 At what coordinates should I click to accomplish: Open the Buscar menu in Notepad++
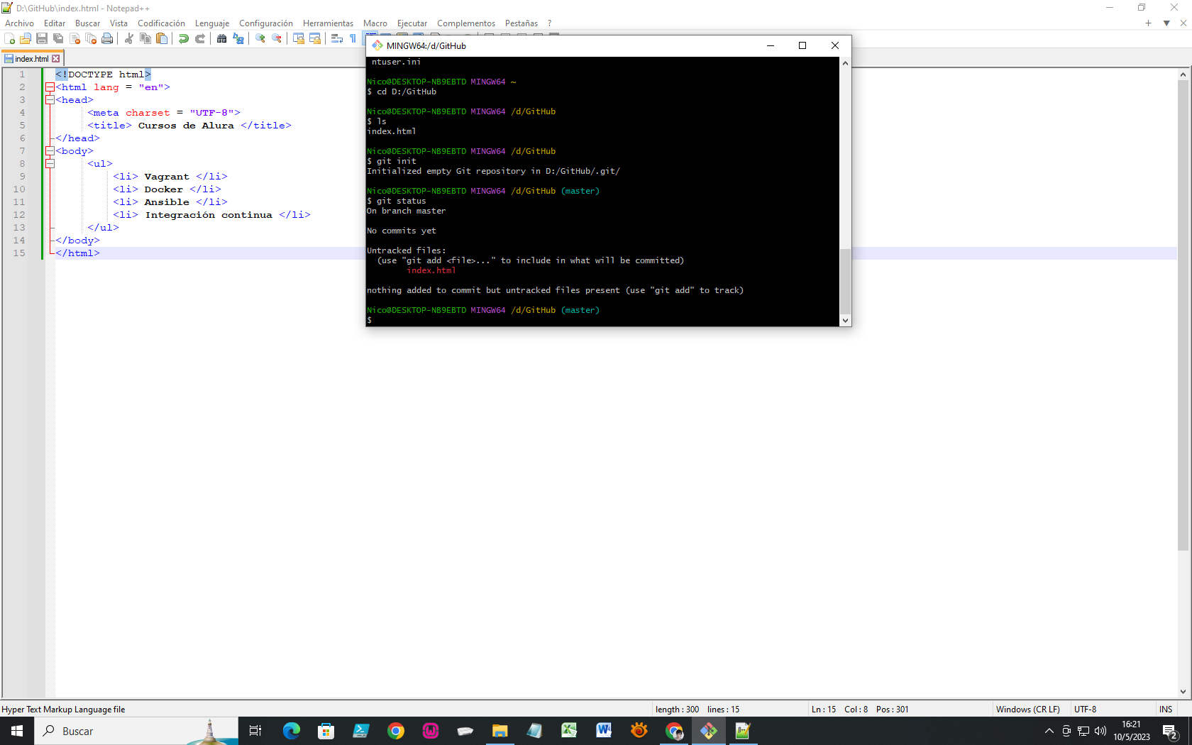[88, 23]
